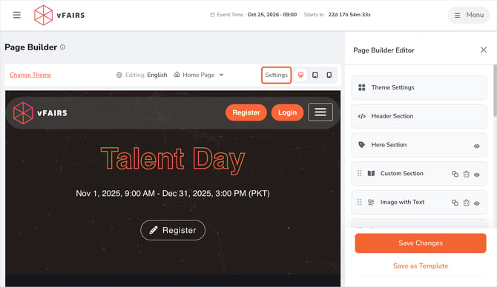Click the event time calendar icon

tap(212, 15)
